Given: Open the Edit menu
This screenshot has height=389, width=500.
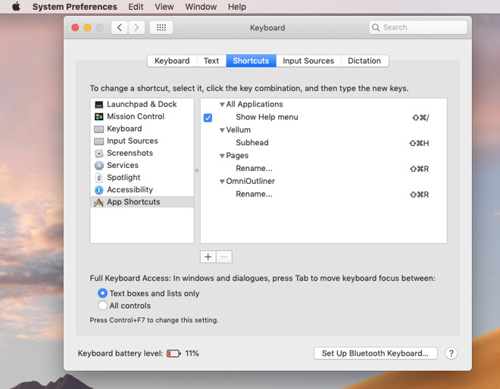Looking at the screenshot, I should (x=136, y=7).
